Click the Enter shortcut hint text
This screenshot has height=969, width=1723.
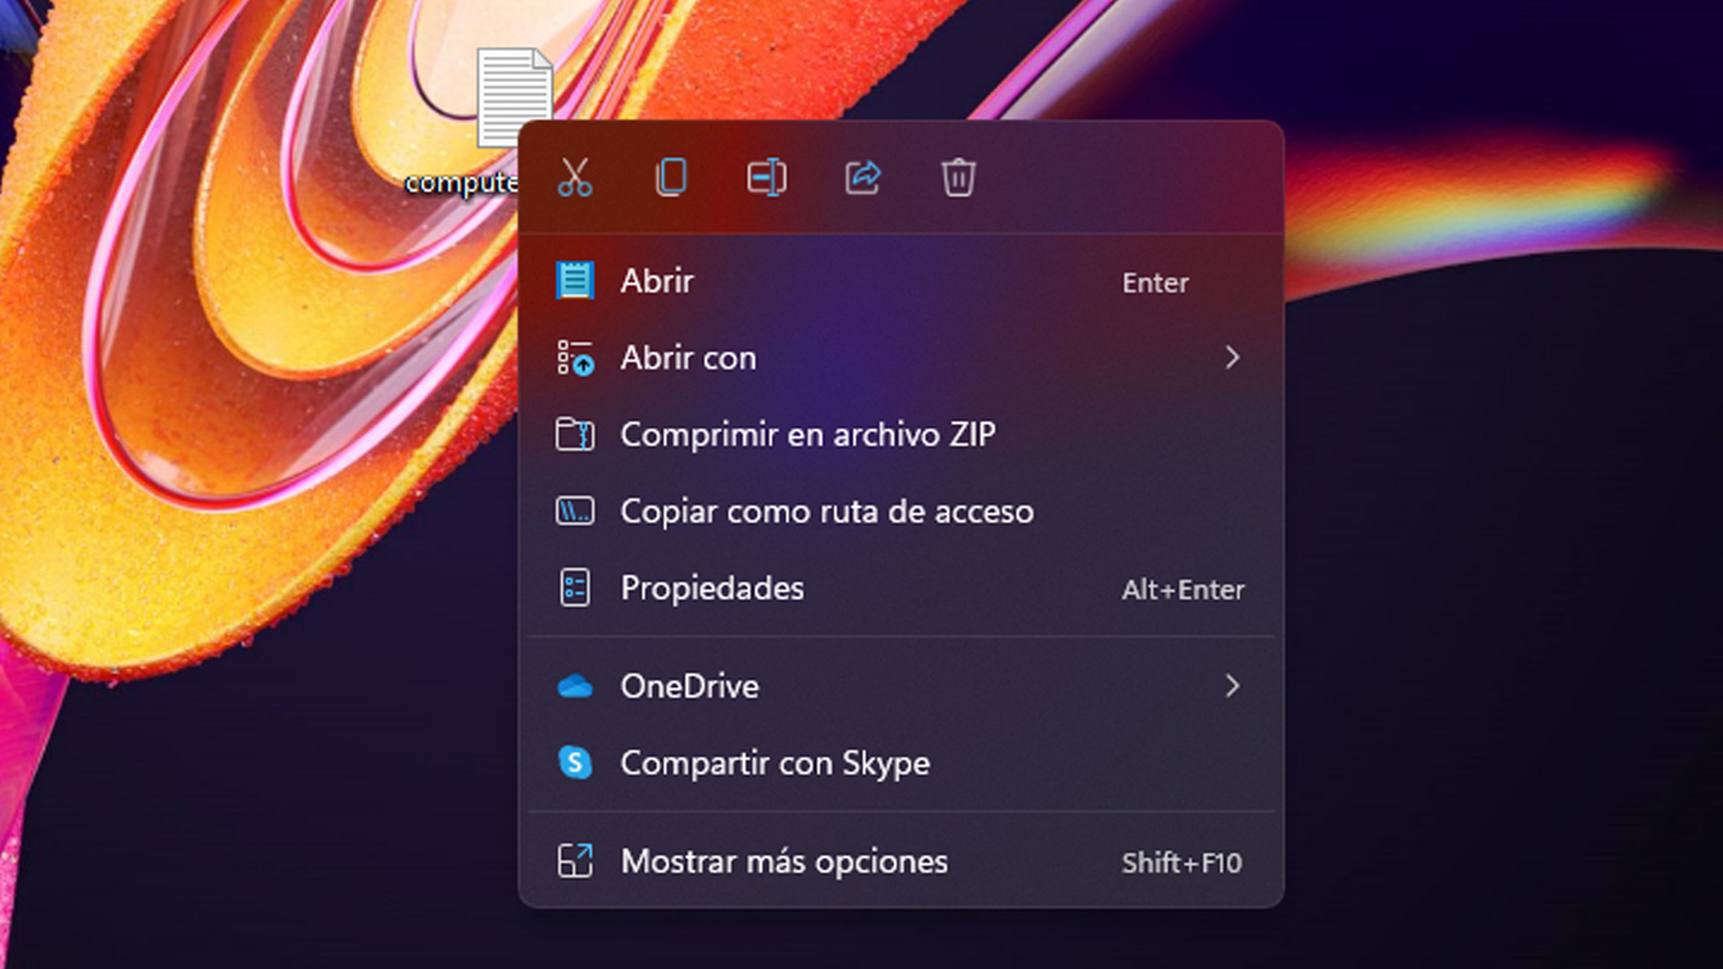1155,283
